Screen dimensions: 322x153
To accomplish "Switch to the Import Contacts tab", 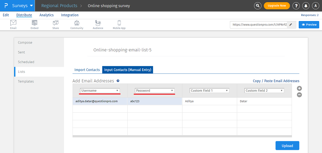I will pos(87,70).
